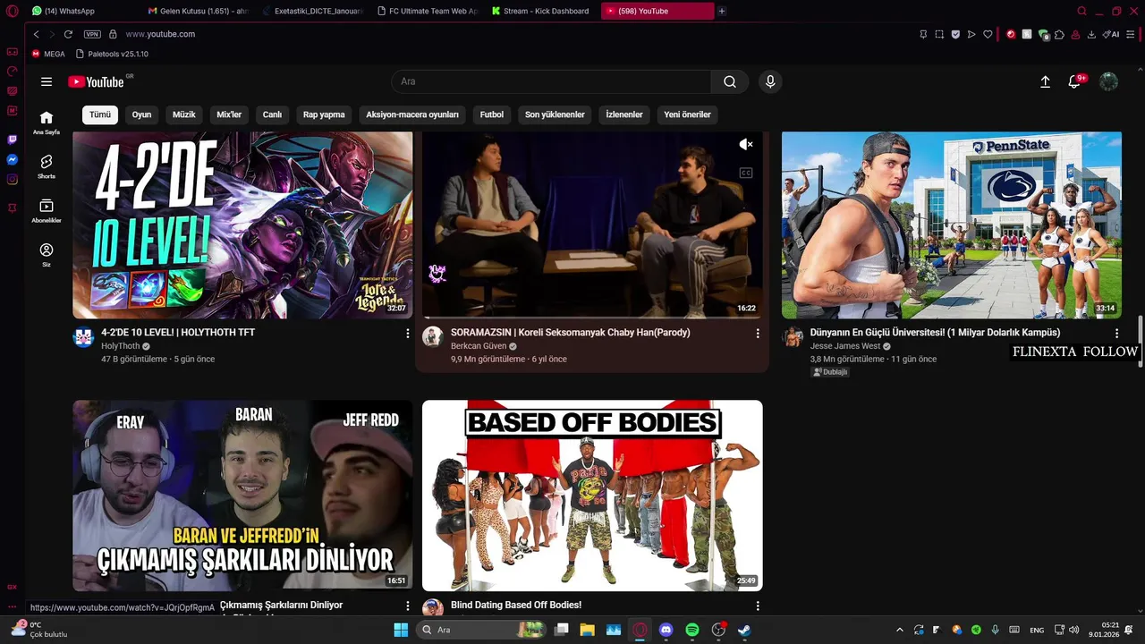Start voice search with microphone
The image size is (1145, 644).
coord(770,81)
